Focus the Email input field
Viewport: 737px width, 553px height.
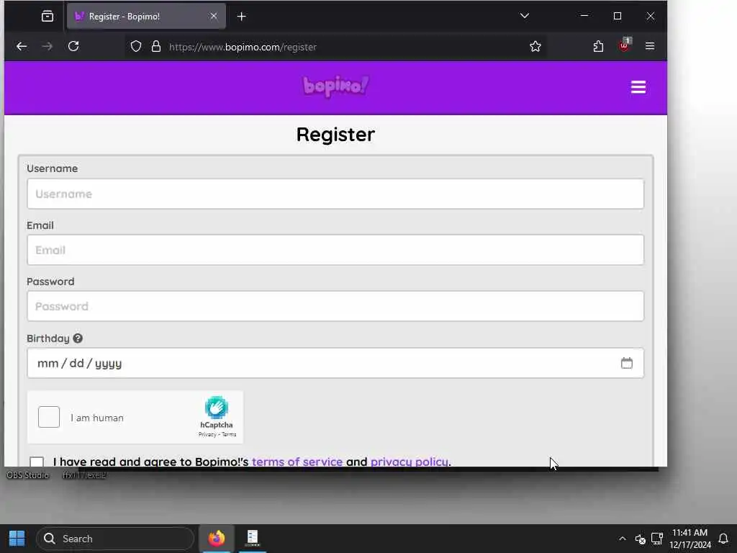tap(335, 250)
